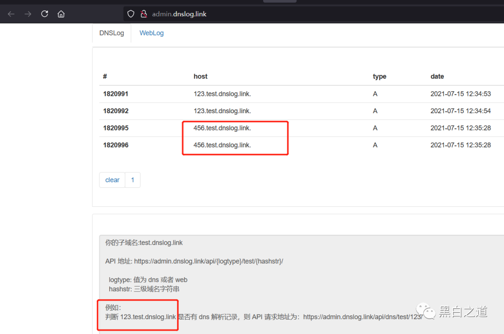The image size is (504, 334).
Task: Reload the page with the refresh icon
Action: (45, 14)
